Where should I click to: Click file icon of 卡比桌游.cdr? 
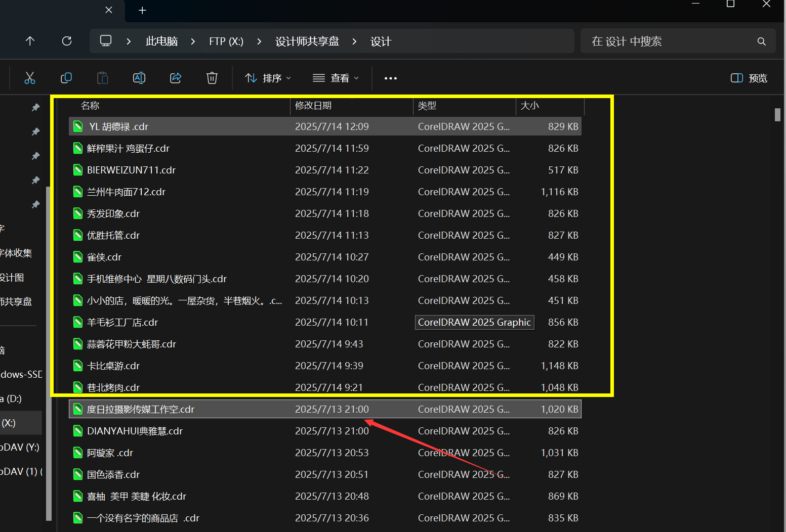pyautogui.click(x=78, y=366)
